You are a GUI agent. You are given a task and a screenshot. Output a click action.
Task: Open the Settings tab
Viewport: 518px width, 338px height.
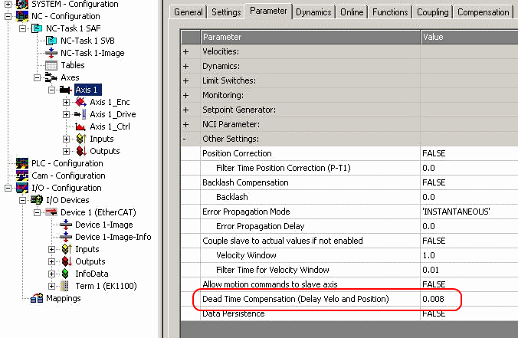tap(226, 12)
